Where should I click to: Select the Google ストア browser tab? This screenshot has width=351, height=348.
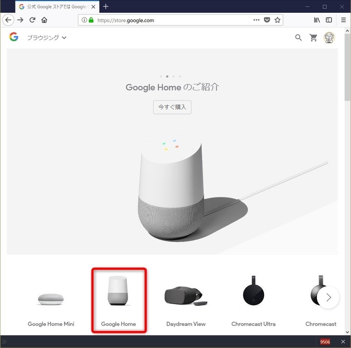tap(55, 7)
